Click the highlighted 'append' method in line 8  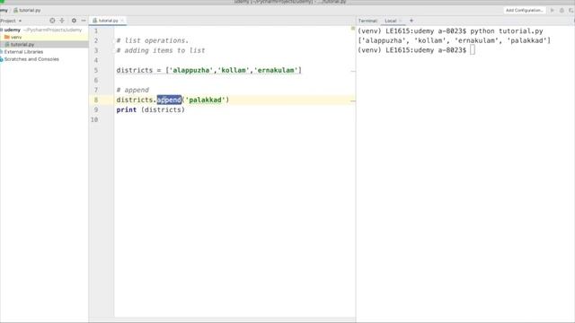pos(169,100)
